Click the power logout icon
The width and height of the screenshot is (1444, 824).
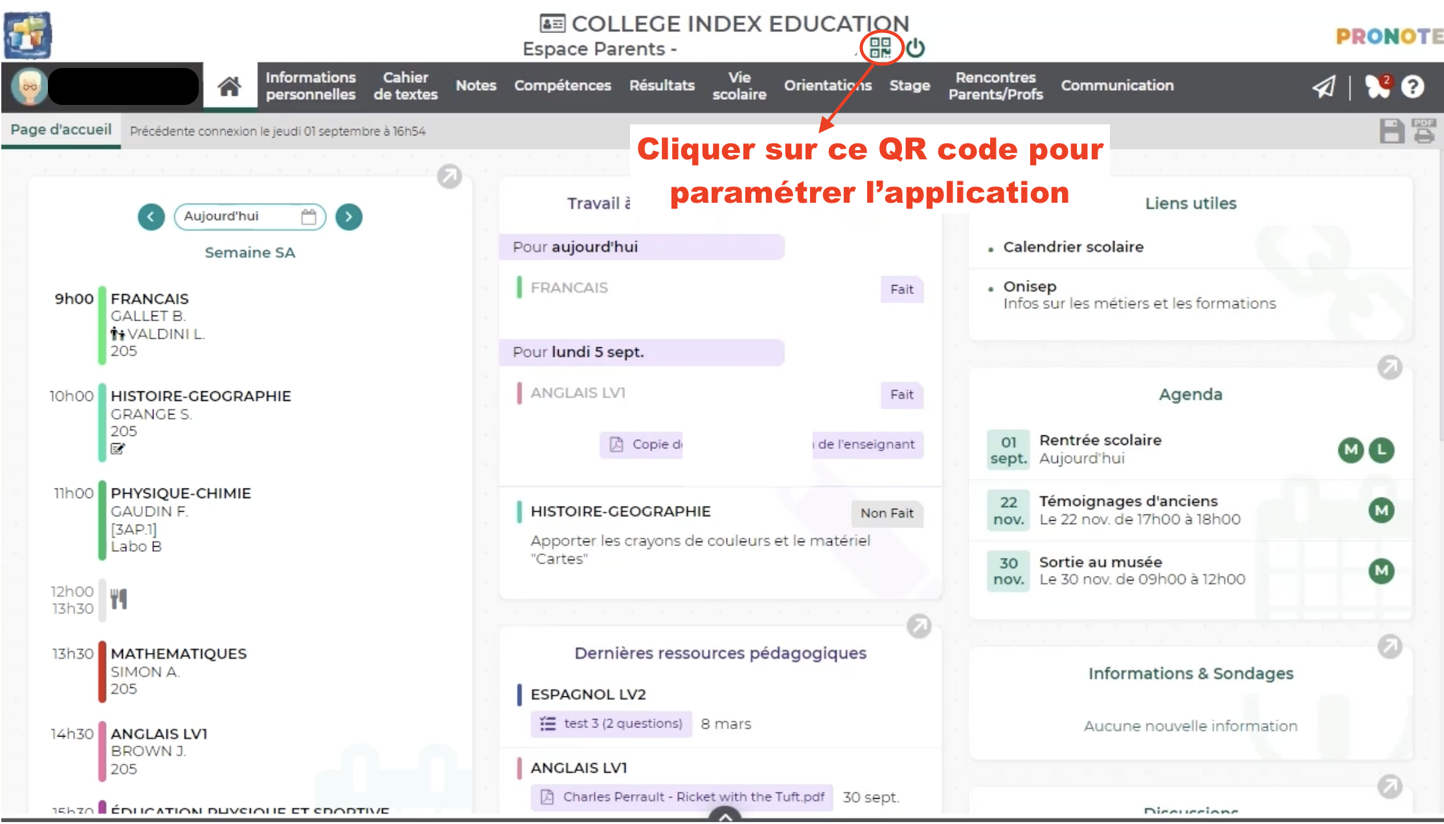coord(915,47)
